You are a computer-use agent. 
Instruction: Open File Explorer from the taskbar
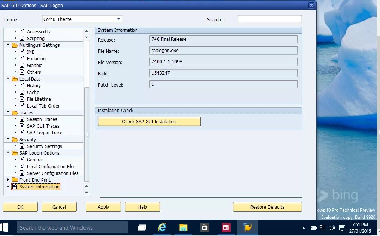[x=183, y=227]
